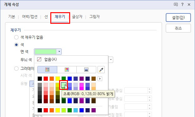Open the 여백/캡션 tab

pyautogui.click(x=30, y=17)
